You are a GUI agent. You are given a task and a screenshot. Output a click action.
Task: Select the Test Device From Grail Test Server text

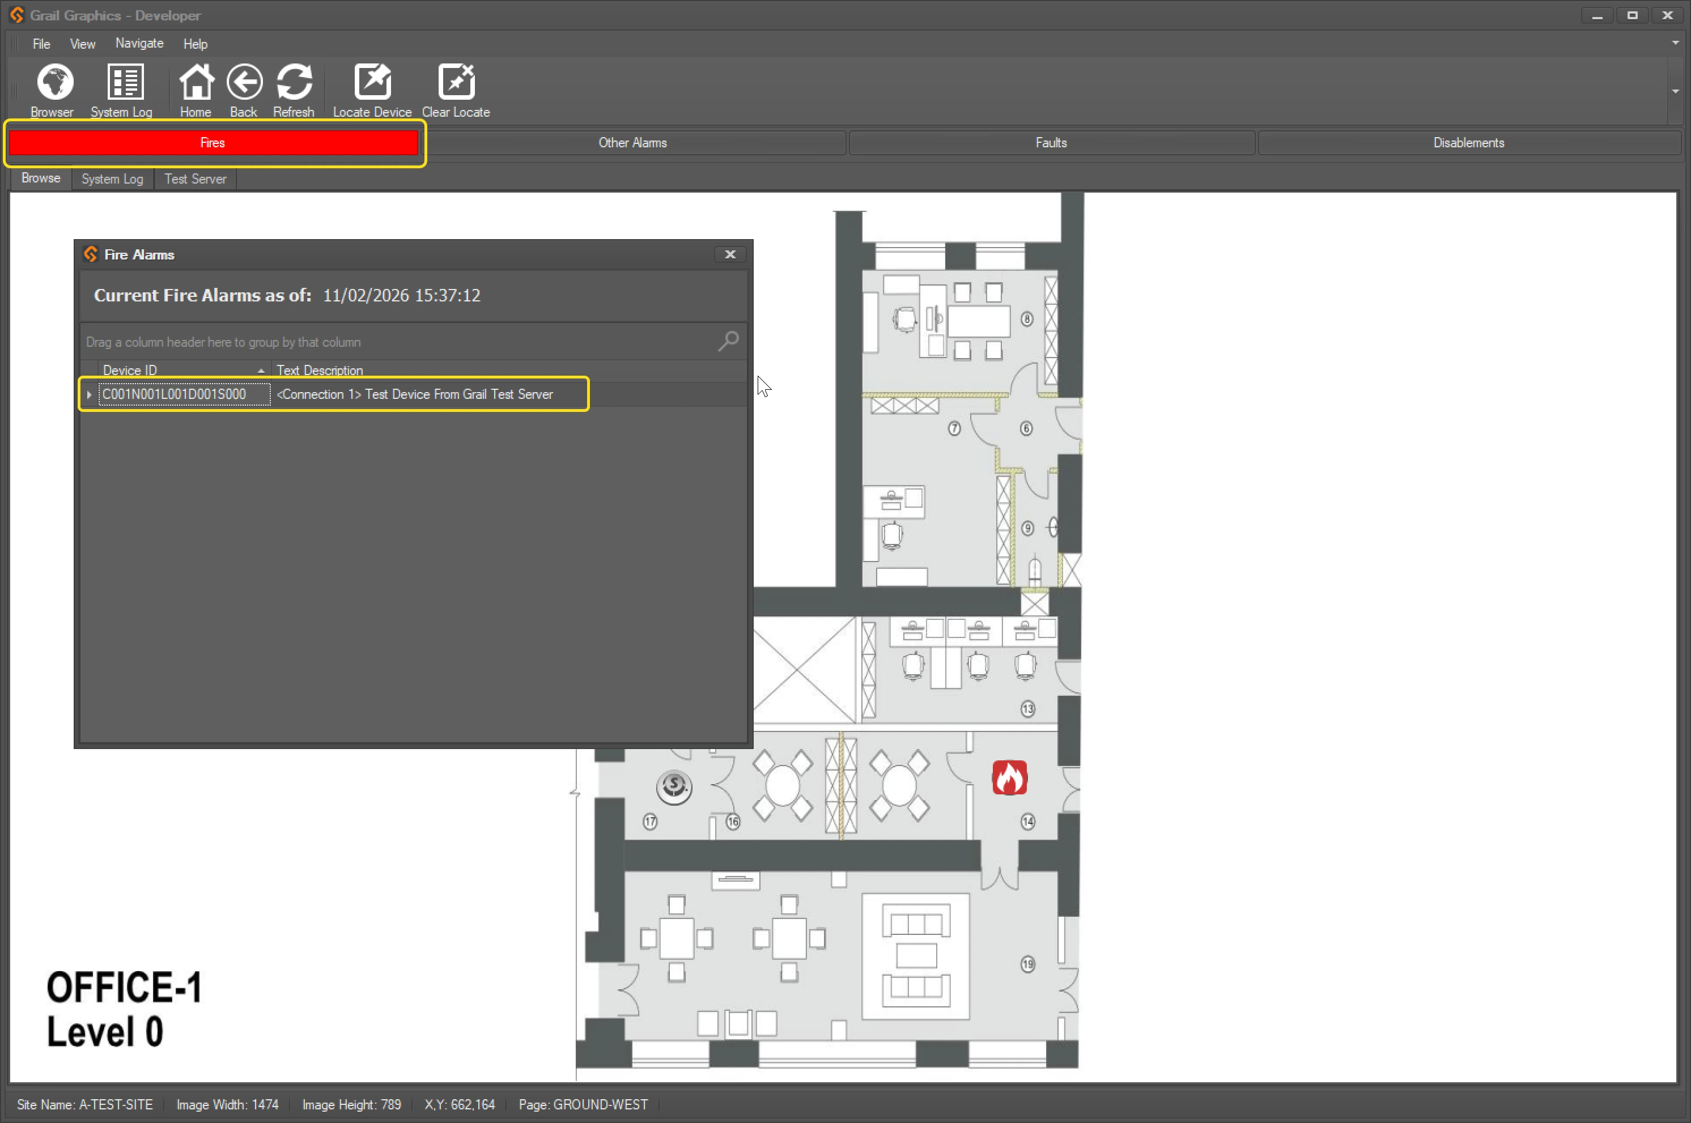459,394
